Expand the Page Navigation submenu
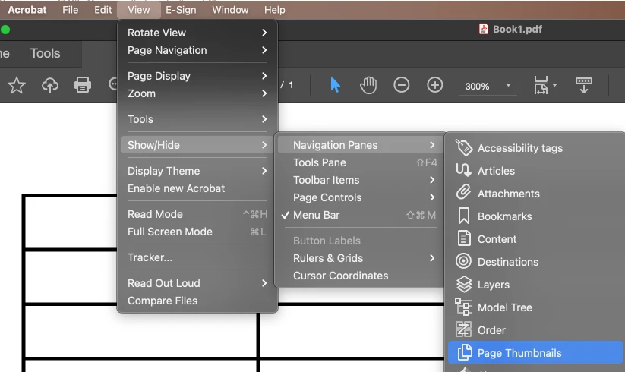The image size is (625, 372). [x=197, y=50]
